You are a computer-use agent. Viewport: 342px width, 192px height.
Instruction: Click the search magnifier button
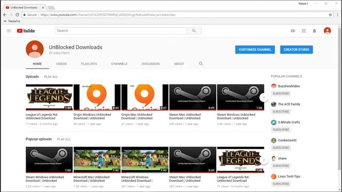[194, 31]
